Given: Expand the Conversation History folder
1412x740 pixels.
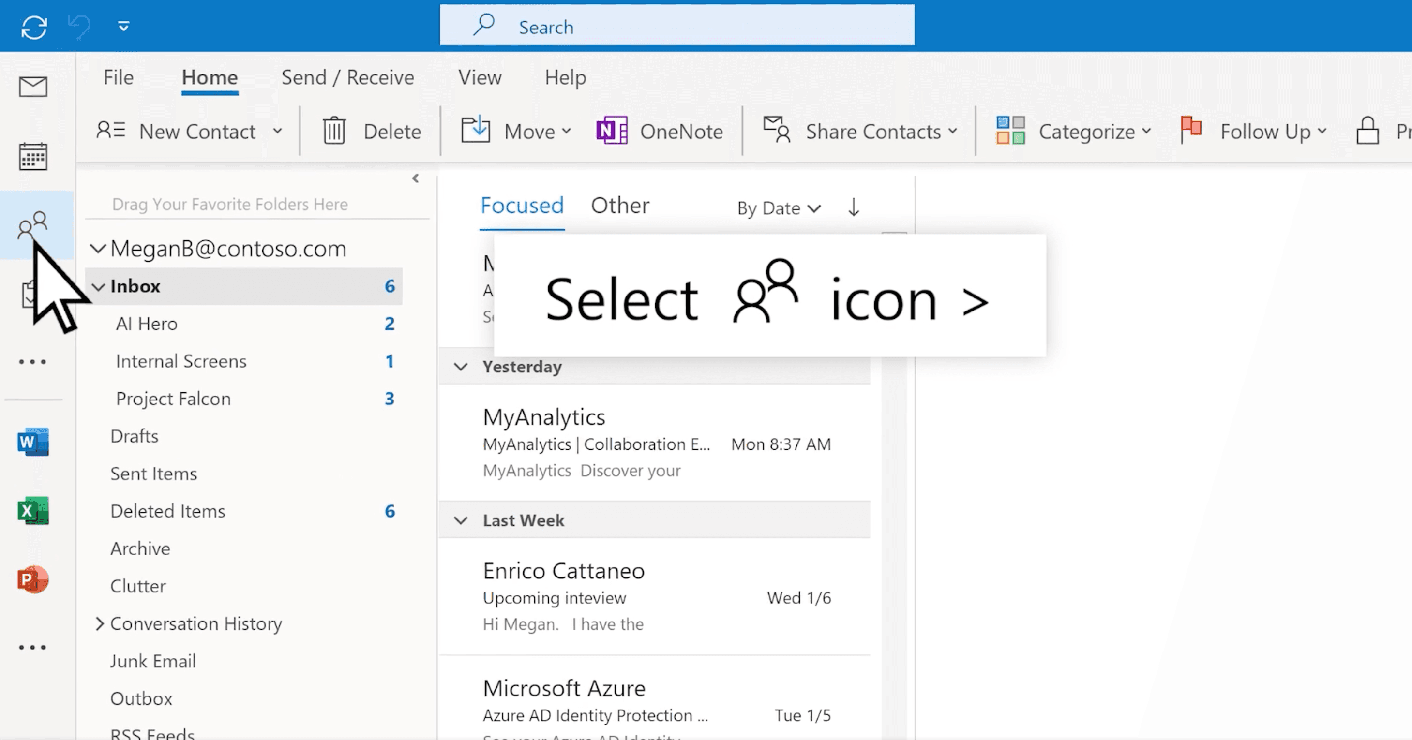Looking at the screenshot, I should coord(99,623).
